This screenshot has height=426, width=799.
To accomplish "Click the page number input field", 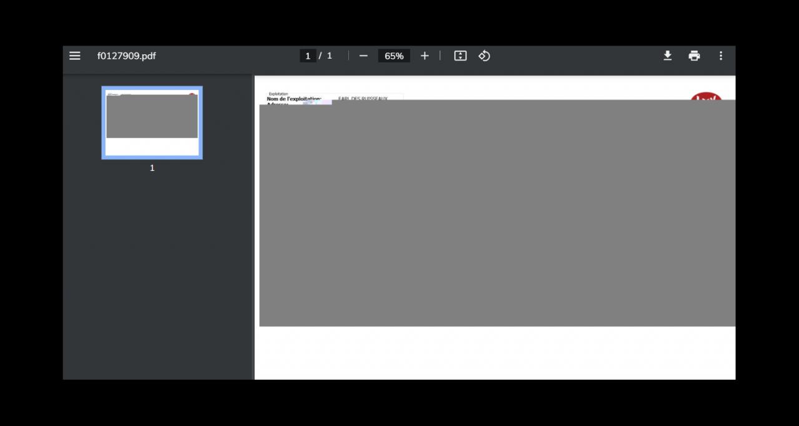I will (308, 56).
